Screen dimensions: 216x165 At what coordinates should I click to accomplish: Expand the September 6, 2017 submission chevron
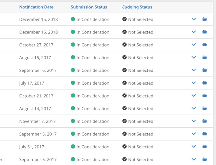(193, 70)
